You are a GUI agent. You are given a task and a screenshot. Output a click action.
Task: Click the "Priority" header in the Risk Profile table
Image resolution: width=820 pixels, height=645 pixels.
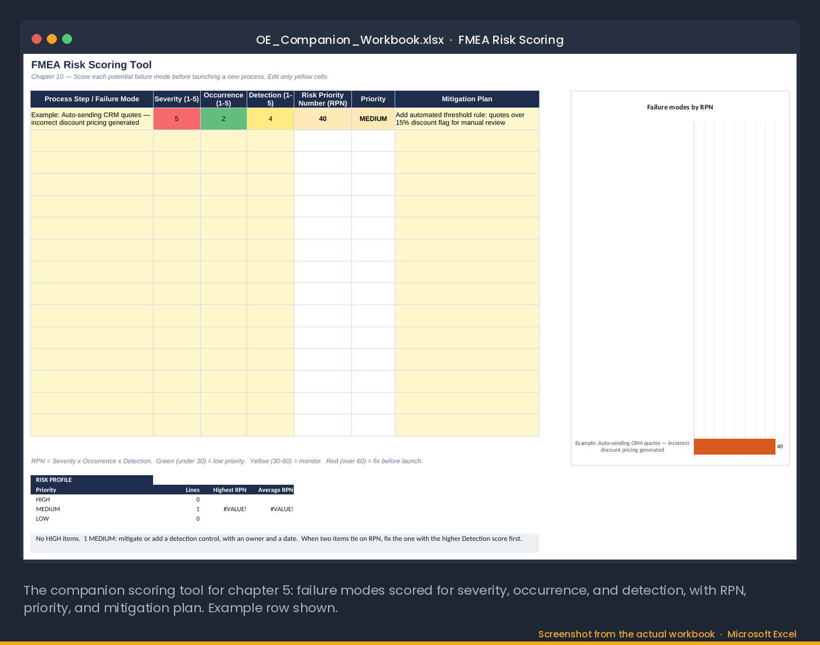46,490
